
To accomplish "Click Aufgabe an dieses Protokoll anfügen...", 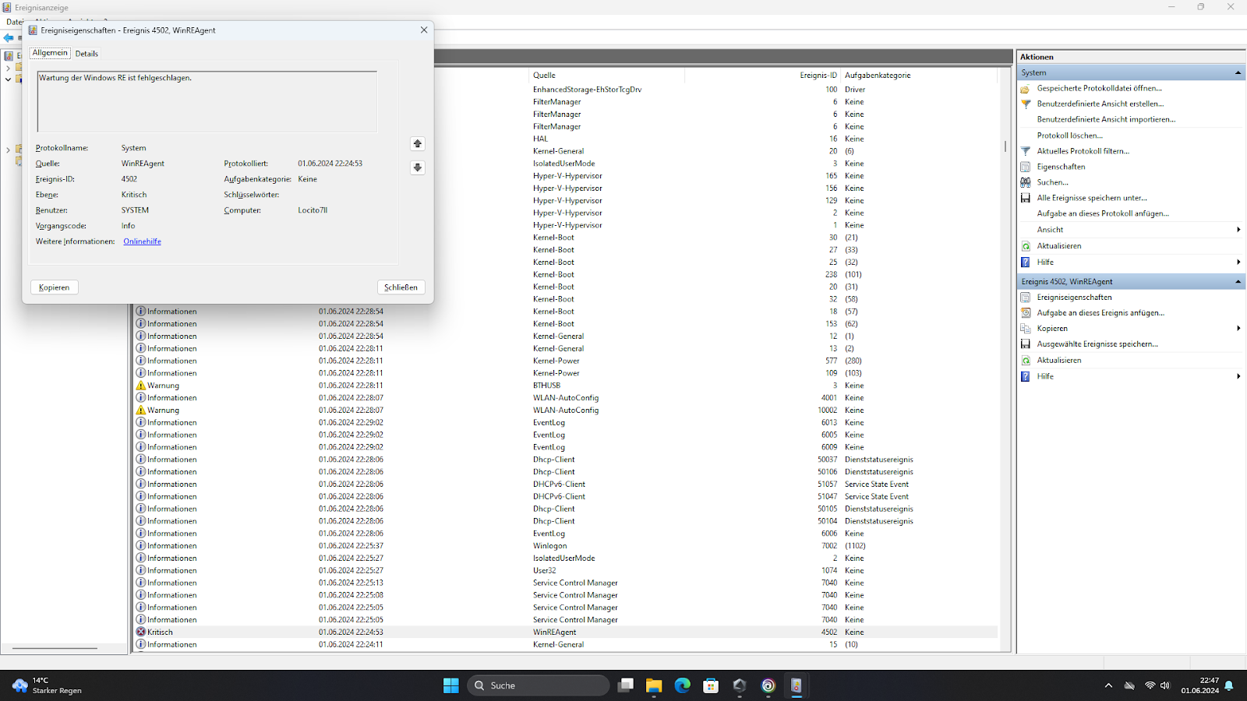I will pos(1103,213).
